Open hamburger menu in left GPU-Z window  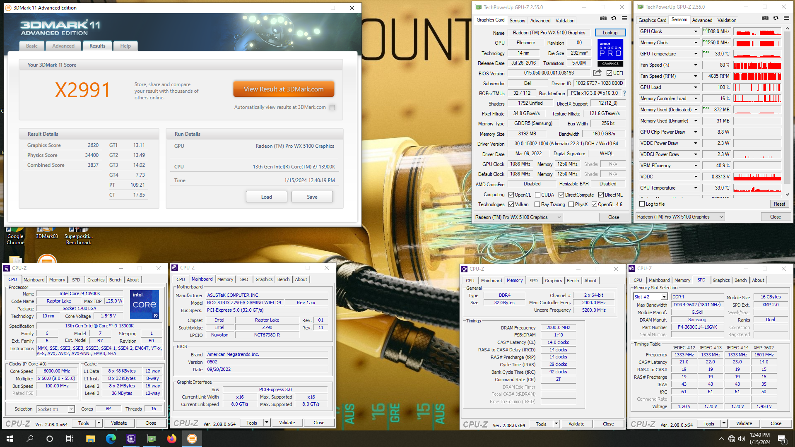click(624, 19)
